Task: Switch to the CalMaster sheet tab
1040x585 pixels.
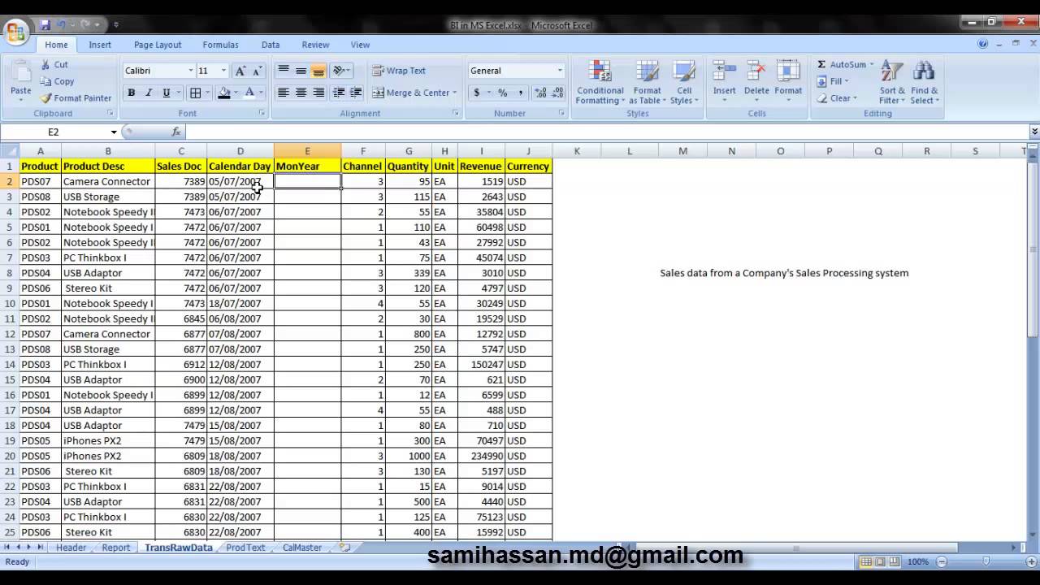Action: (301, 548)
